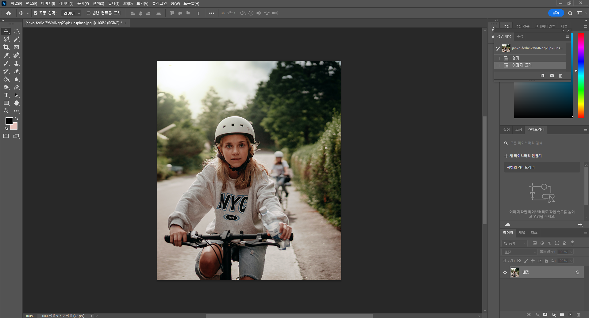
Task: Select the Path Selection tool
Action: click(x=17, y=95)
